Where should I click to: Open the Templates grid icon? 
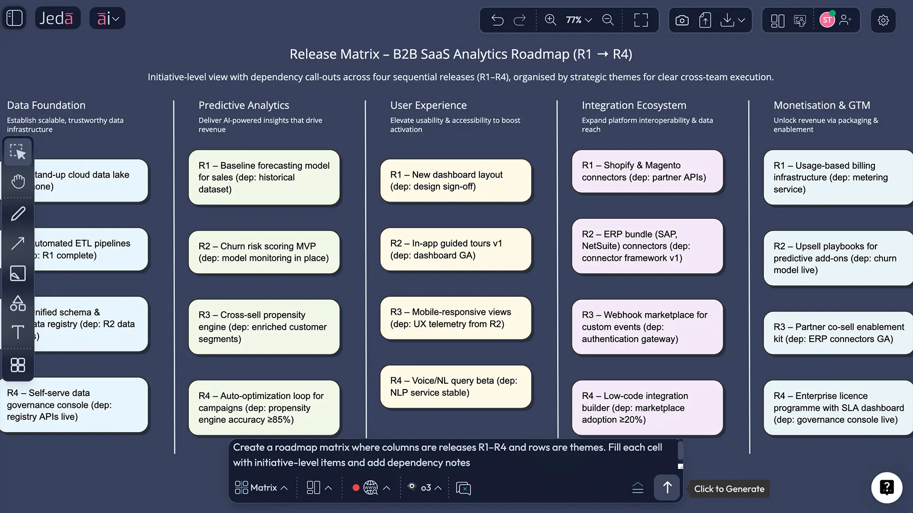[x=18, y=365]
